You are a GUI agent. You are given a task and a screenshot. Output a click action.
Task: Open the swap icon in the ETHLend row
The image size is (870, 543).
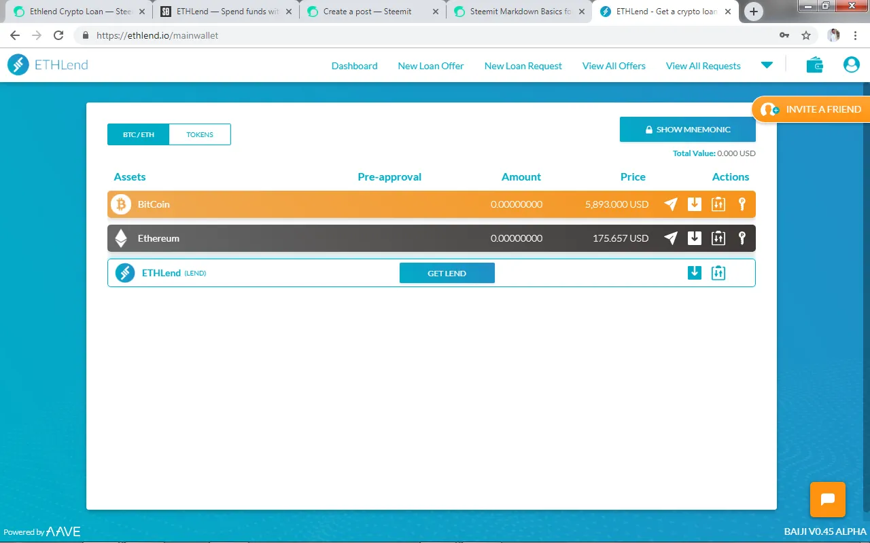click(718, 273)
